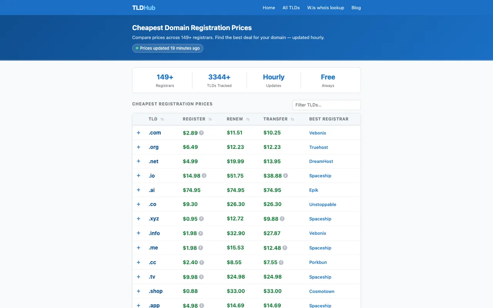Open W.is whois lookup page
The height and width of the screenshot is (308, 493).
325,8
